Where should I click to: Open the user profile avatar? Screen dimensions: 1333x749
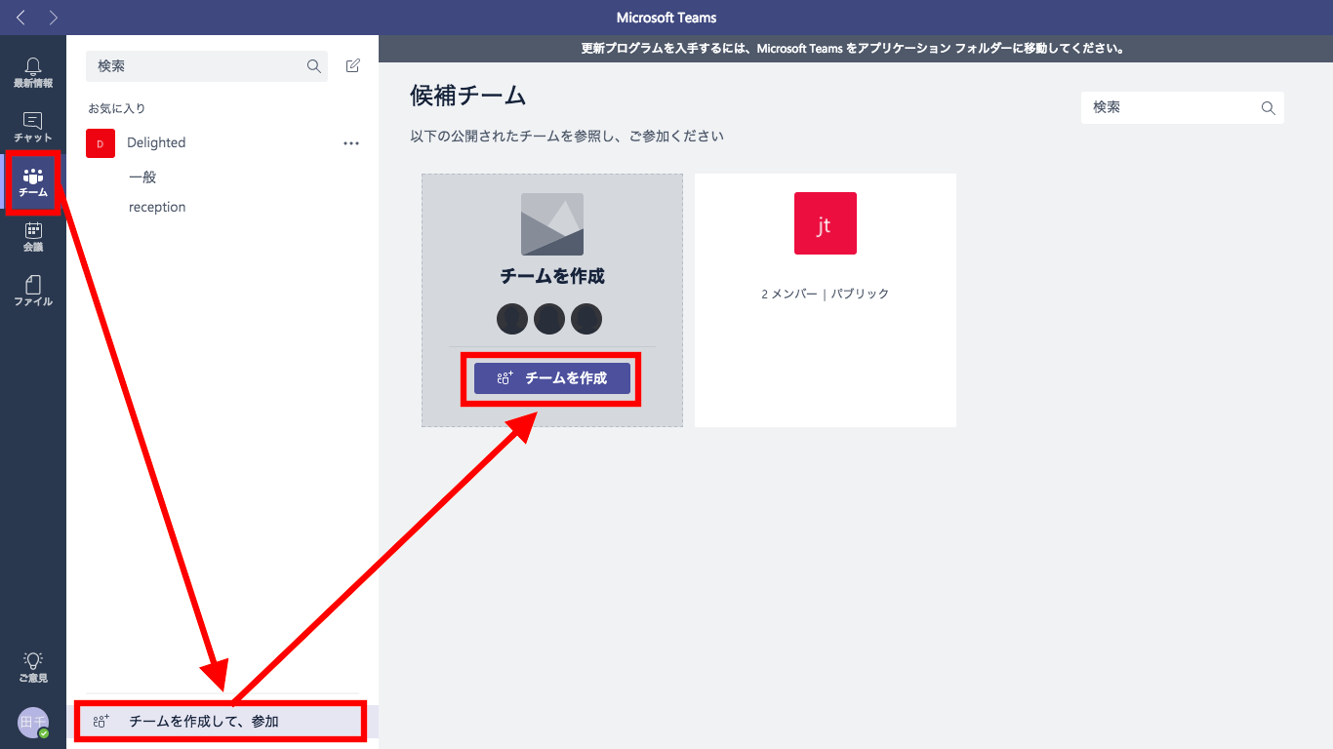33,723
